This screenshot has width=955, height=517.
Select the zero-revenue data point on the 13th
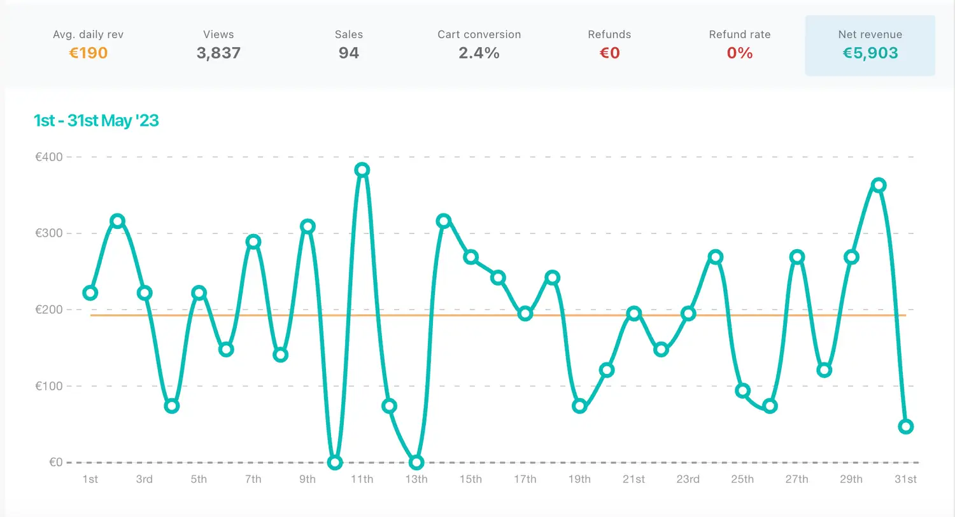coord(416,462)
